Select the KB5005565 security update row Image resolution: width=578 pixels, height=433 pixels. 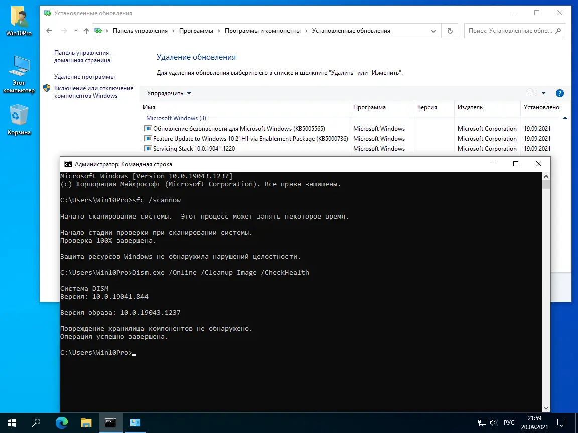pyautogui.click(x=347, y=128)
